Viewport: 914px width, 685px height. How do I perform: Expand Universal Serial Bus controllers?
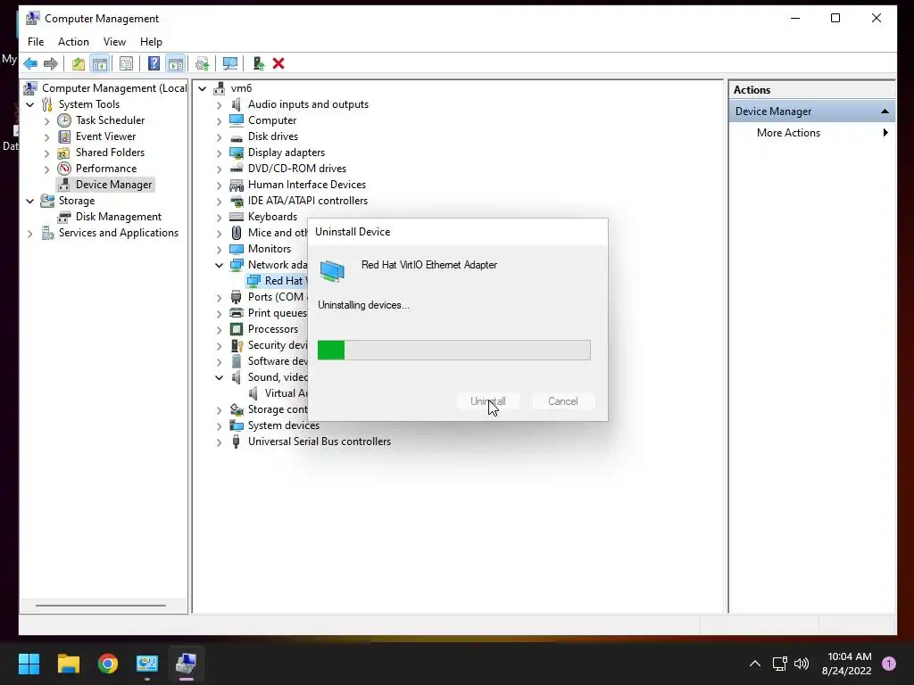(219, 442)
